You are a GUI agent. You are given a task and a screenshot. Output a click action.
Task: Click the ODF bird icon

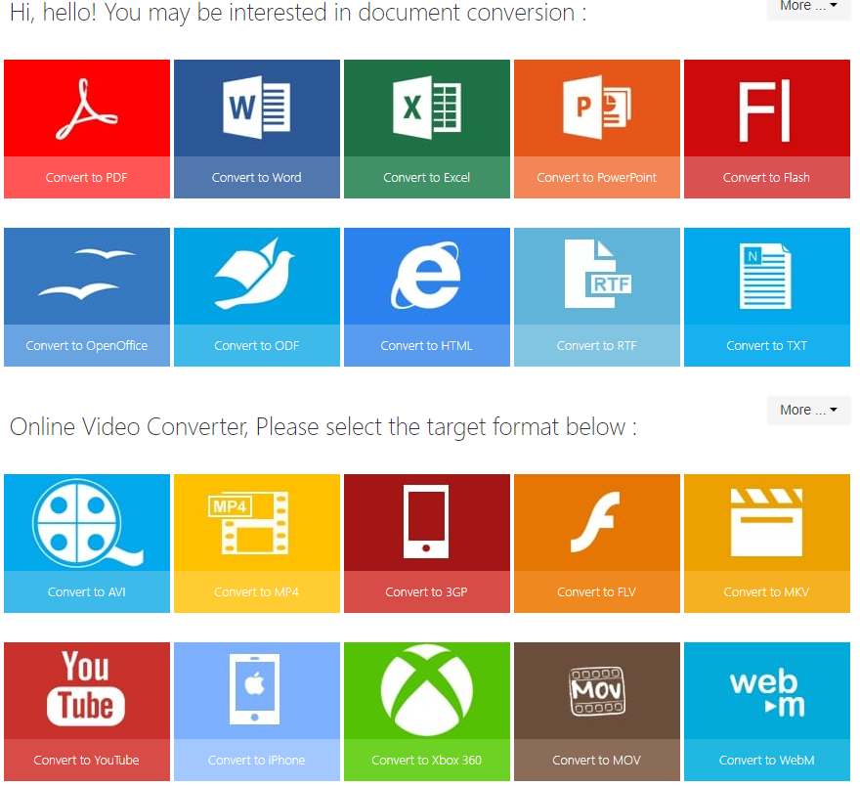[254, 273]
